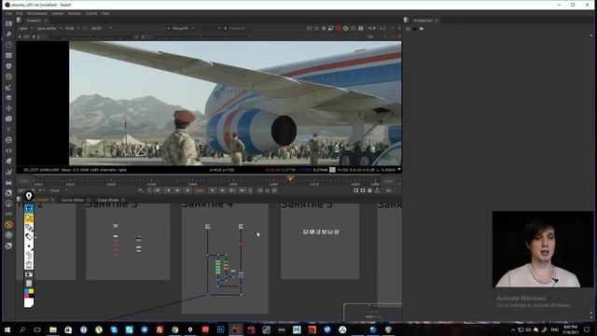The image size is (597, 336).
Task: Open the Keyer nodes icon in toolbar
Action: click(8, 87)
